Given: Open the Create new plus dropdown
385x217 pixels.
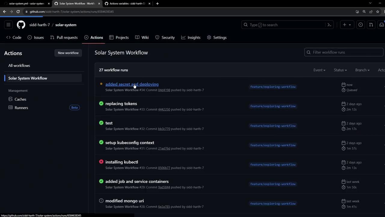Looking at the screenshot, I should (346, 25).
